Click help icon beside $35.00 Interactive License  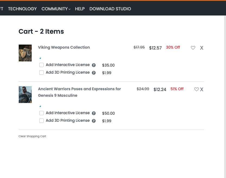94,65
